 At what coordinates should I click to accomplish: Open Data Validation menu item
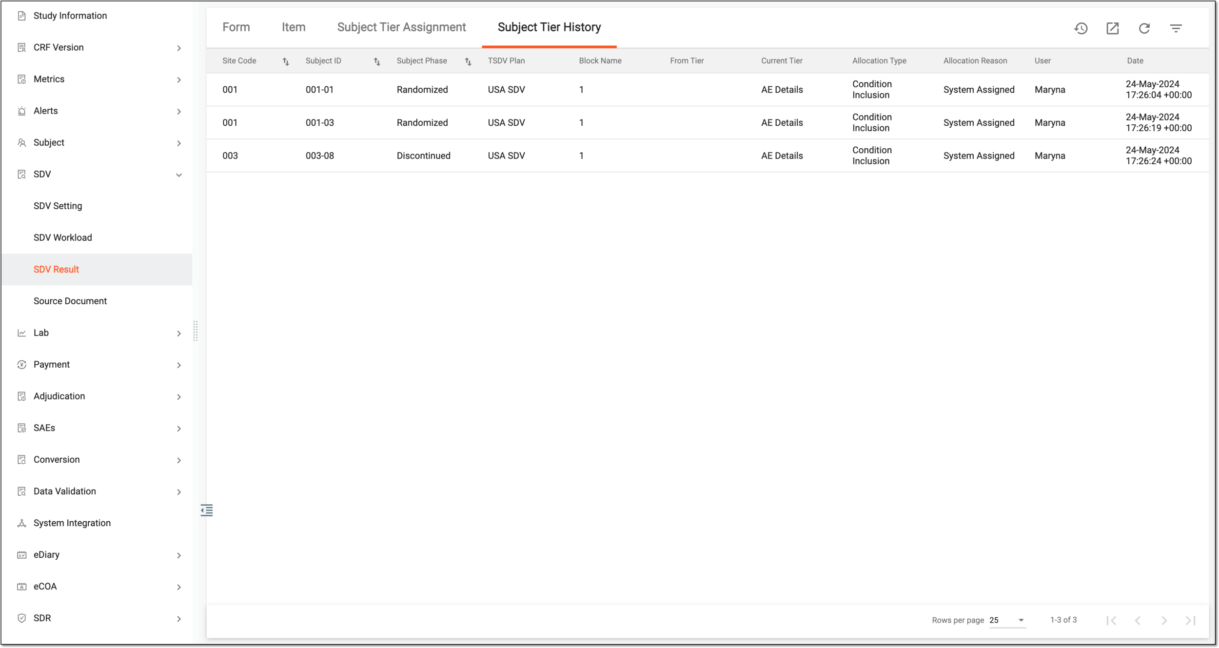click(x=64, y=491)
